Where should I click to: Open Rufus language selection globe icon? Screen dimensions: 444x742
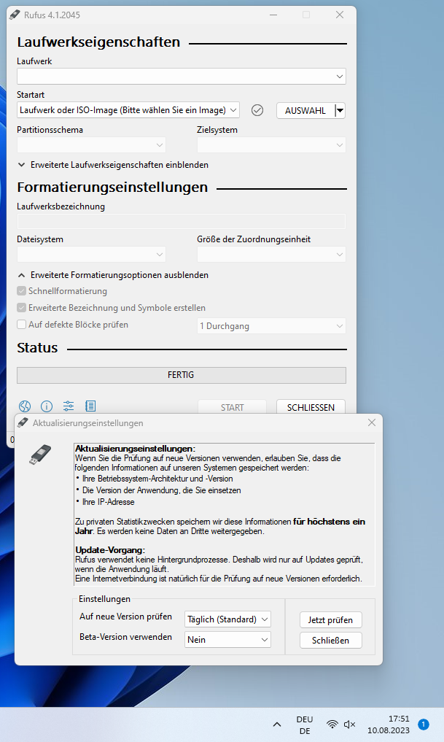tap(25, 406)
